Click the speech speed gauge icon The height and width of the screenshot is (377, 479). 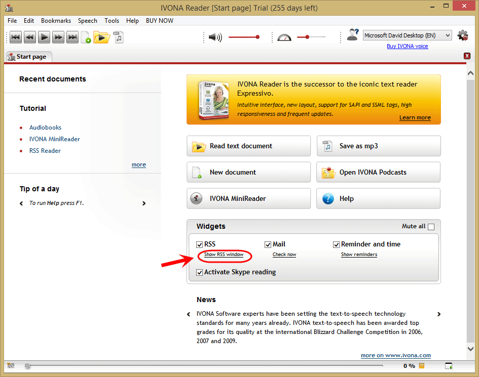[x=284, y=37]
